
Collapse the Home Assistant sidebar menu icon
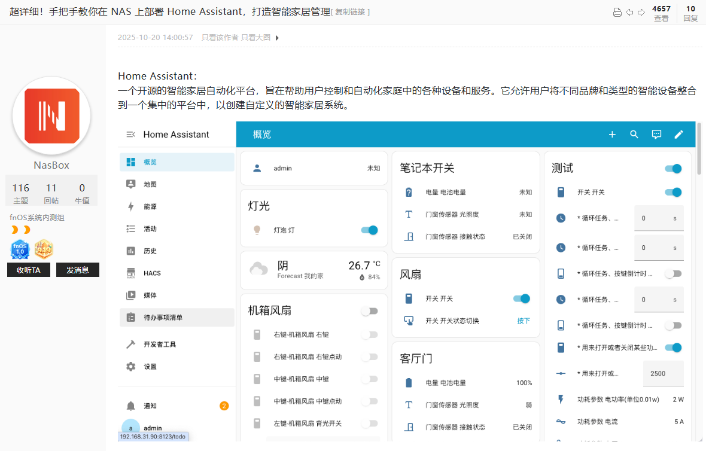tap(130, 135)
